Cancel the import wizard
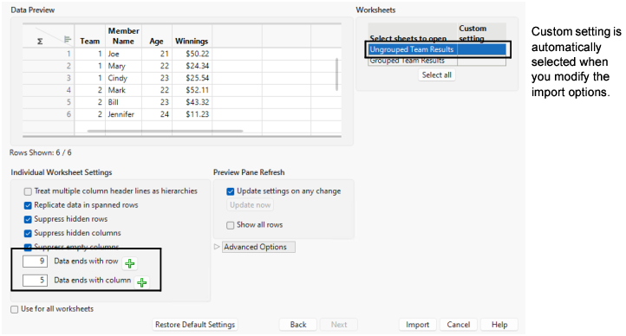This screenshot has height=336, width=626. tap(459, 325)
